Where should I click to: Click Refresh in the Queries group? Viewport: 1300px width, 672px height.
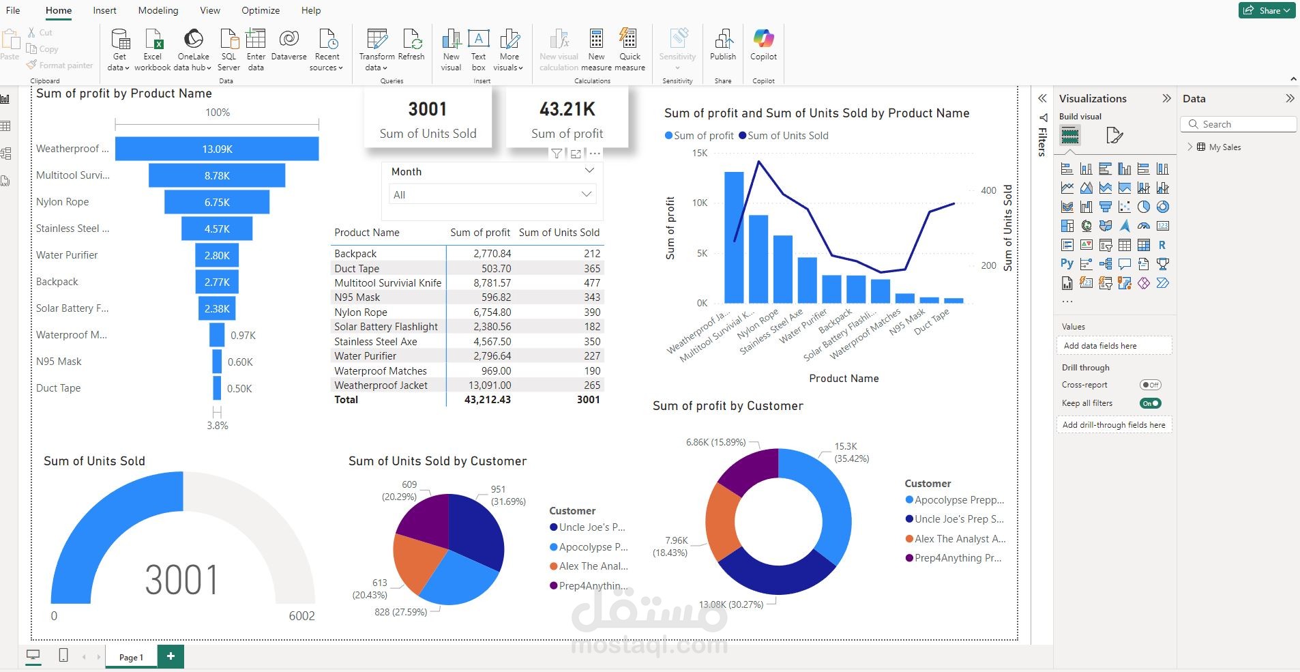click(x=411, y=46)
